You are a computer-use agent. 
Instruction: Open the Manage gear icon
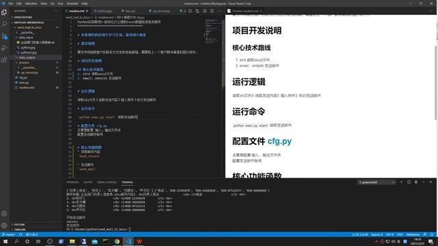[4, 225]
